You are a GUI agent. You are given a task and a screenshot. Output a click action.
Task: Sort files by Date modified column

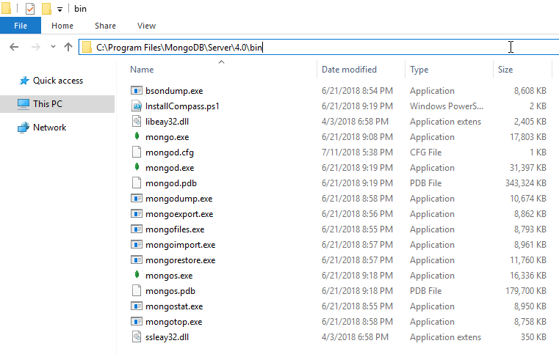coord(349,70)
